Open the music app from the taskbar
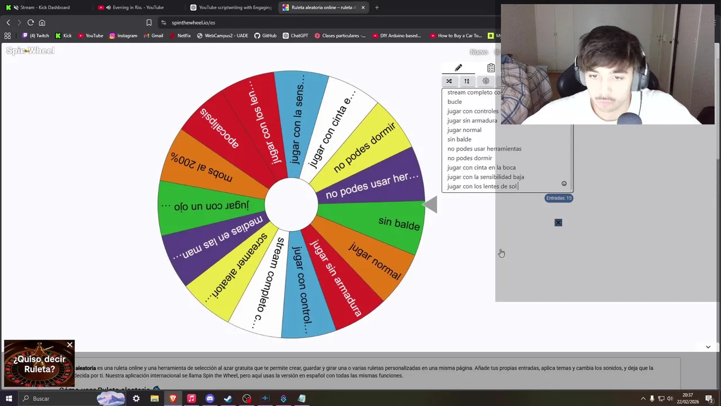 pos(191,399)
